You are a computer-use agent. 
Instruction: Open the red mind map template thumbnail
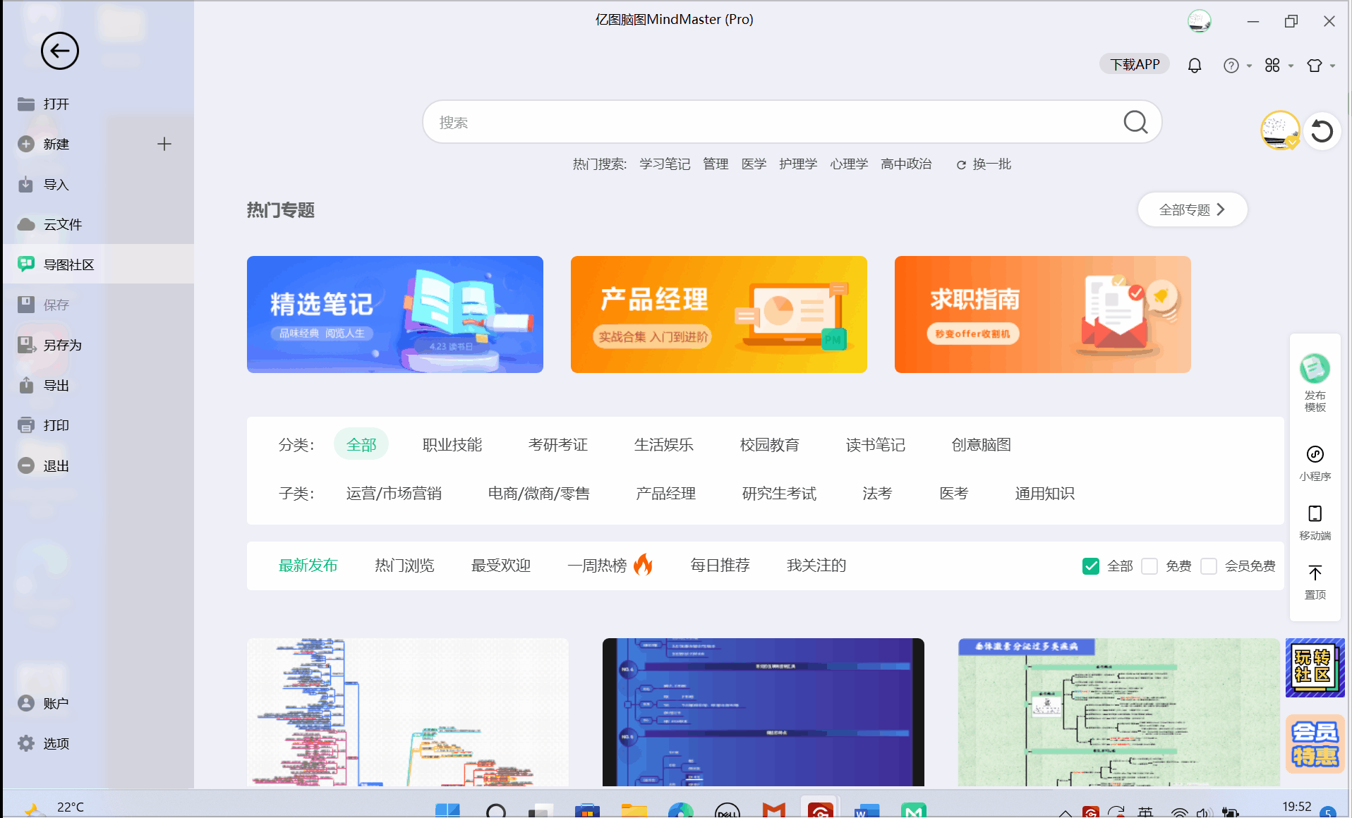point(408,712)
